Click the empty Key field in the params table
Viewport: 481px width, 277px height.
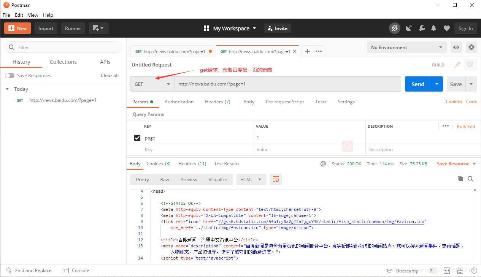point(198,150)
